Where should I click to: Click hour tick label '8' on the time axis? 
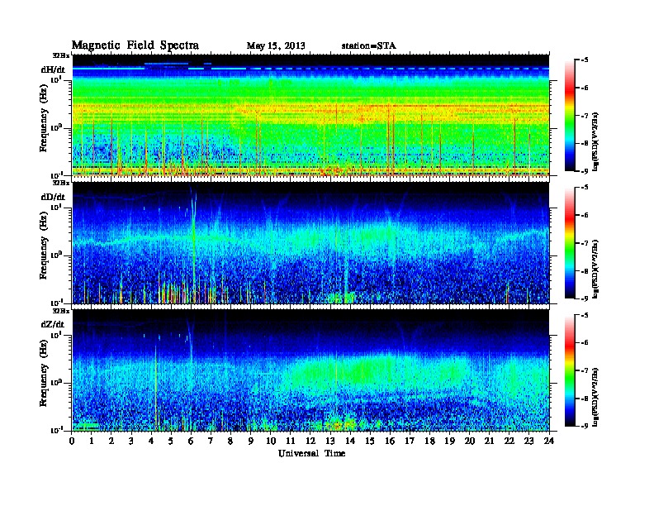tap(230, 442)
